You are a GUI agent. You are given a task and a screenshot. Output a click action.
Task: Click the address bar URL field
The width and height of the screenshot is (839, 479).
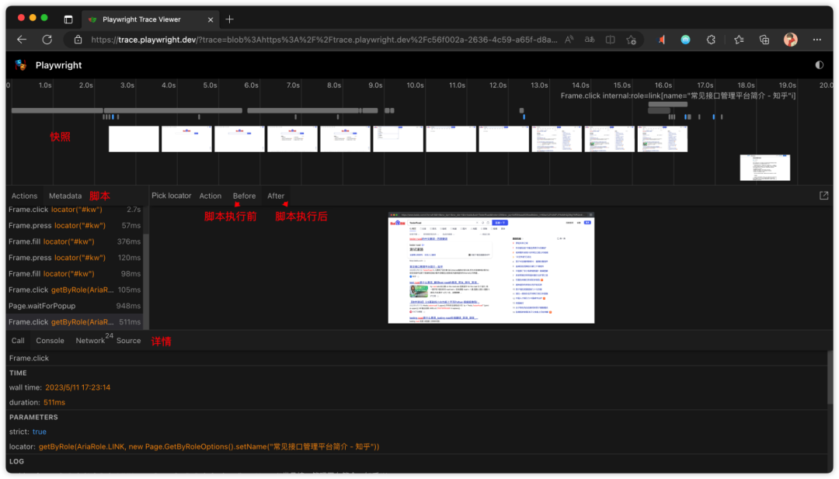324,40
